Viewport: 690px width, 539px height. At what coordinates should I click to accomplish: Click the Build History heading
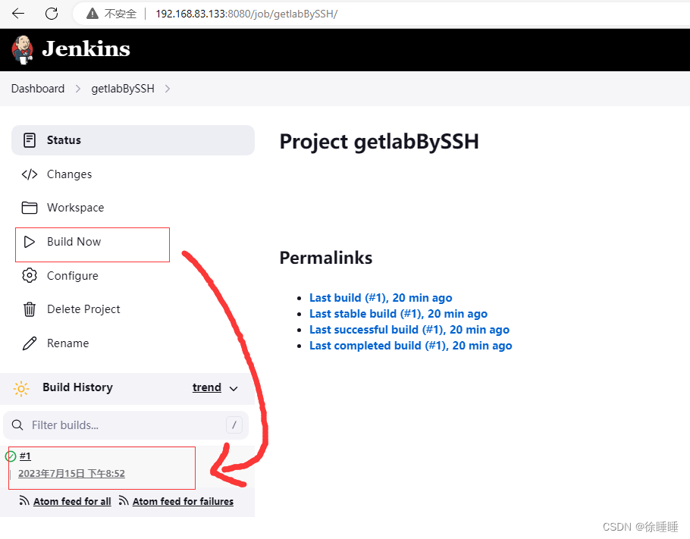click(77, 387)
